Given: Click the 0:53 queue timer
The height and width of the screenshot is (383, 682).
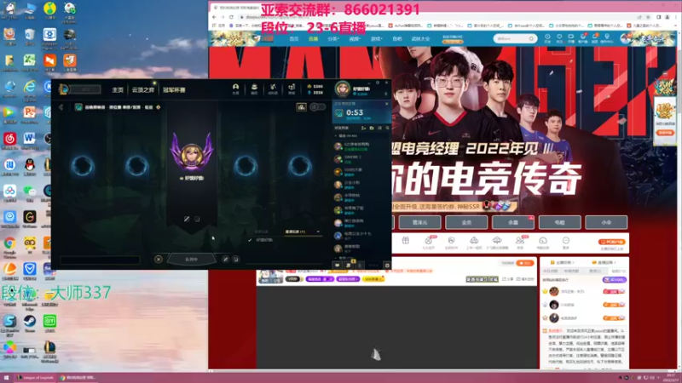Looking at the screenshot, I should (355, 112).
